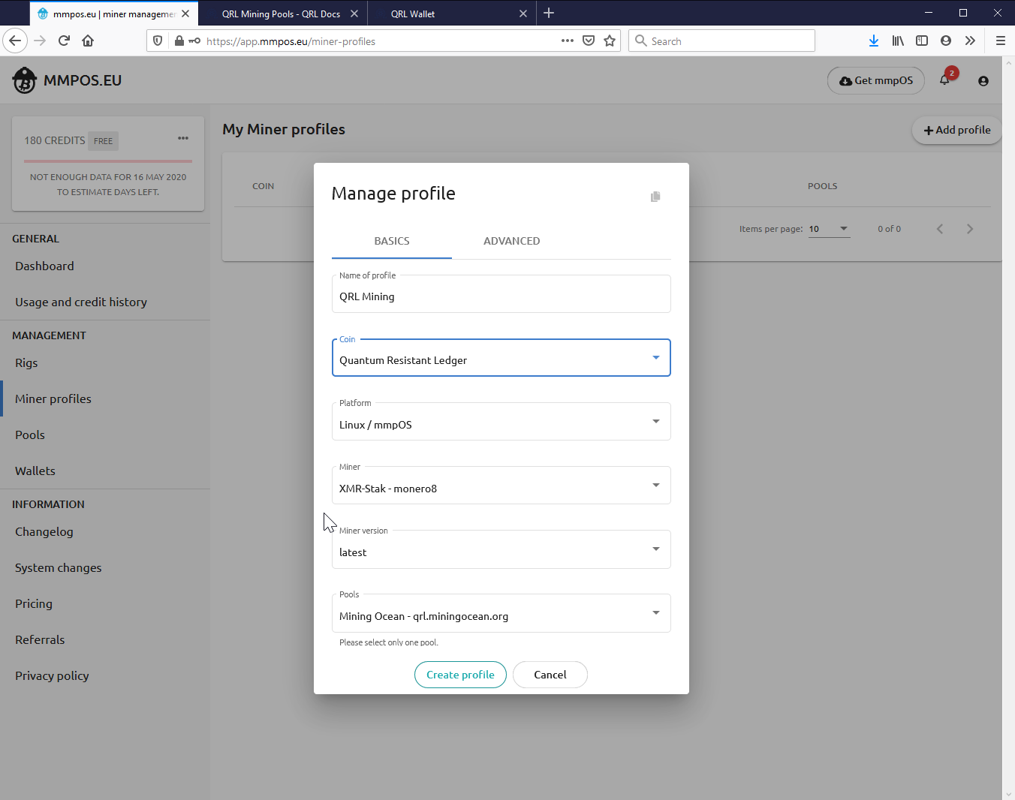Open Usage and credit history
This screenshot has width=1015, height=800.
click(x=81, y=302)
